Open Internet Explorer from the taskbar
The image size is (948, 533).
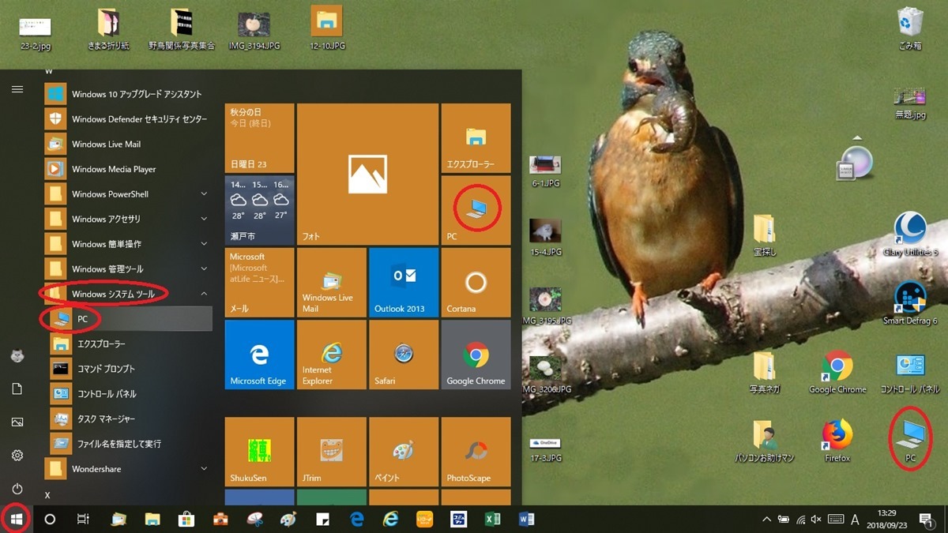(x=390, y=519)
